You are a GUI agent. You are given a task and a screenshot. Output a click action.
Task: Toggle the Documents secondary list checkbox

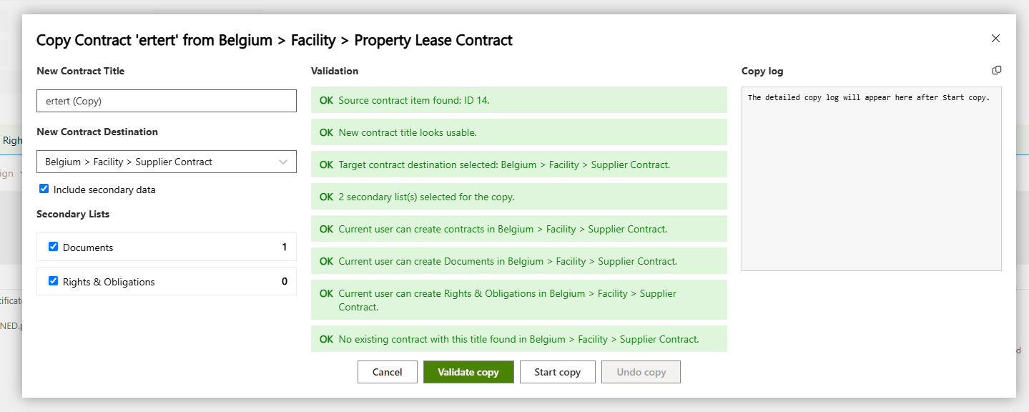coord(53,247)
